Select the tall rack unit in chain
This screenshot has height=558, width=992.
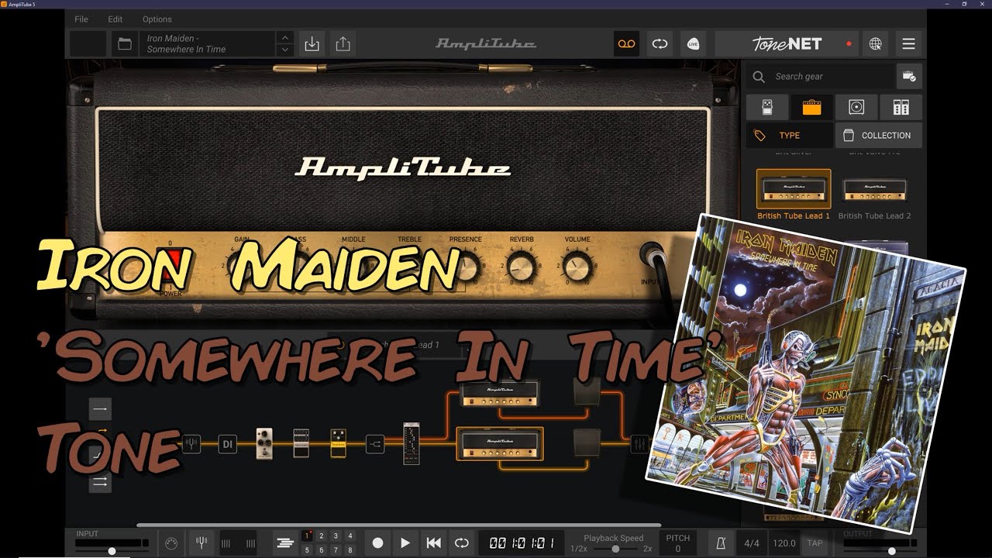(x=412, y=443)
